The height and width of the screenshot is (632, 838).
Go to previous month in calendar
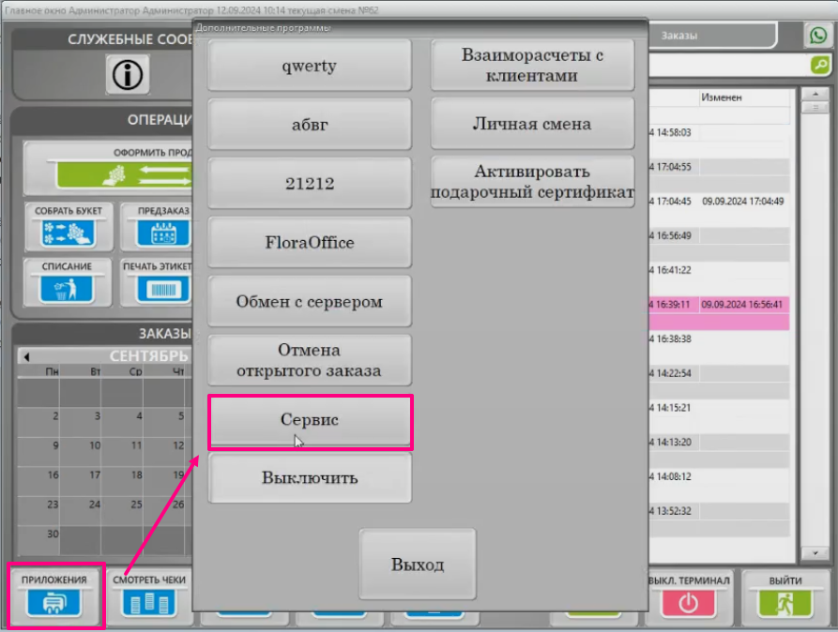point(26,356)
